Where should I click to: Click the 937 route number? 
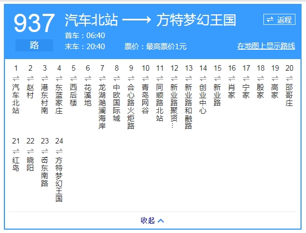click(34, 23)
